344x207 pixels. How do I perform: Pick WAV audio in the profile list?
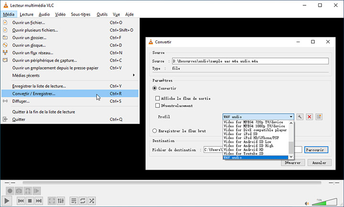click(x=256, y=158)
